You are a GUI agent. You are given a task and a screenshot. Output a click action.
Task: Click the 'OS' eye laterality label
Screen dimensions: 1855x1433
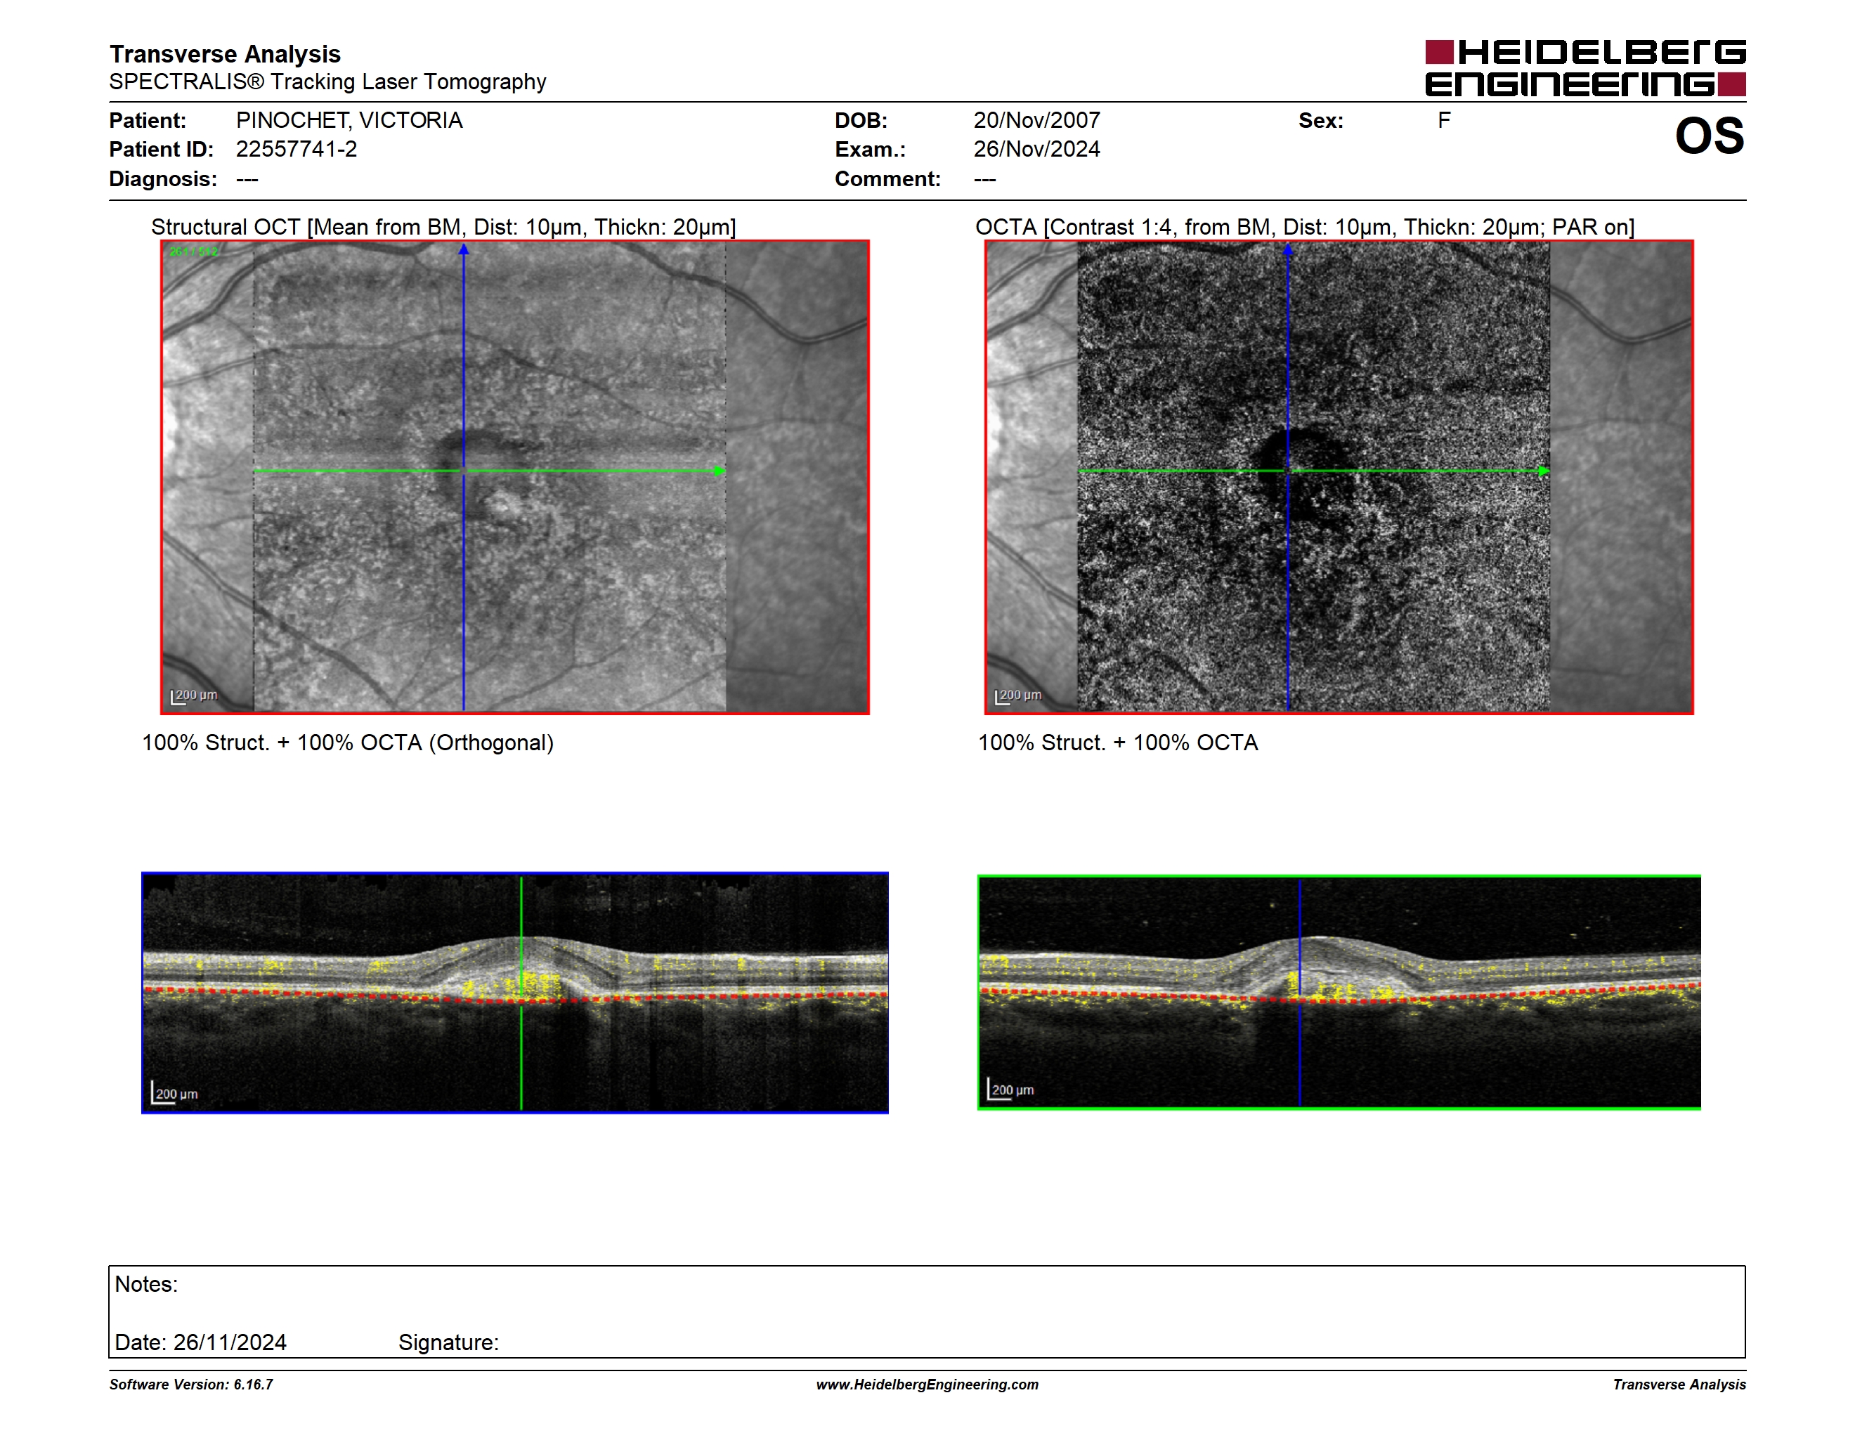(1709, 136)
